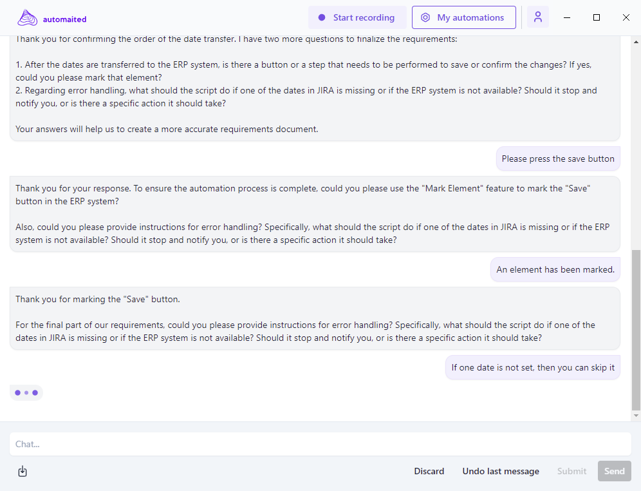
Task: Close the automaited window
Action: 626,18
